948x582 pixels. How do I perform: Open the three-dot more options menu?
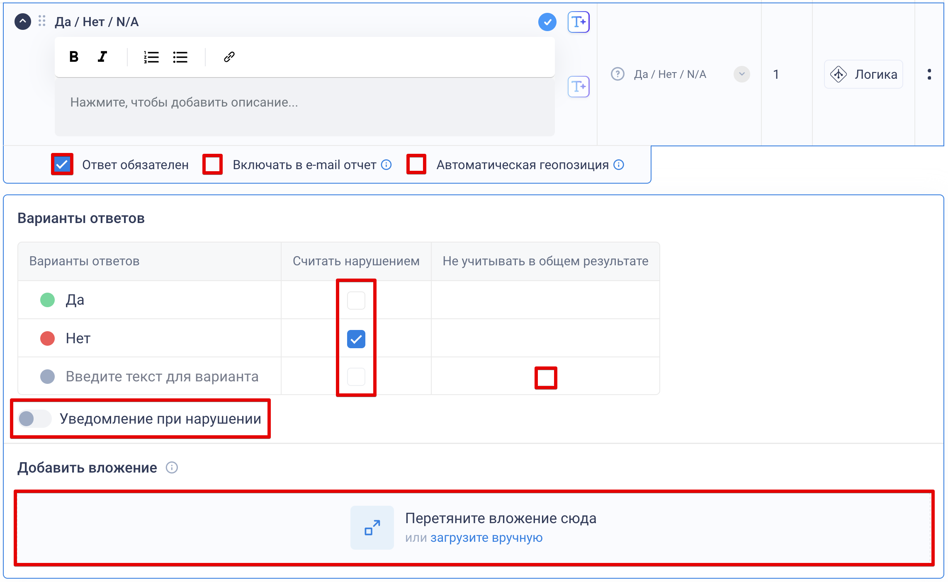coord(929,74)
